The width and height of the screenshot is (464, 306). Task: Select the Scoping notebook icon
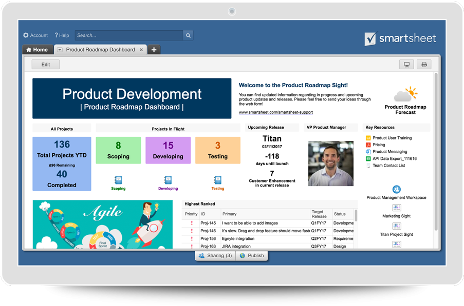click(x=118, y=181)
